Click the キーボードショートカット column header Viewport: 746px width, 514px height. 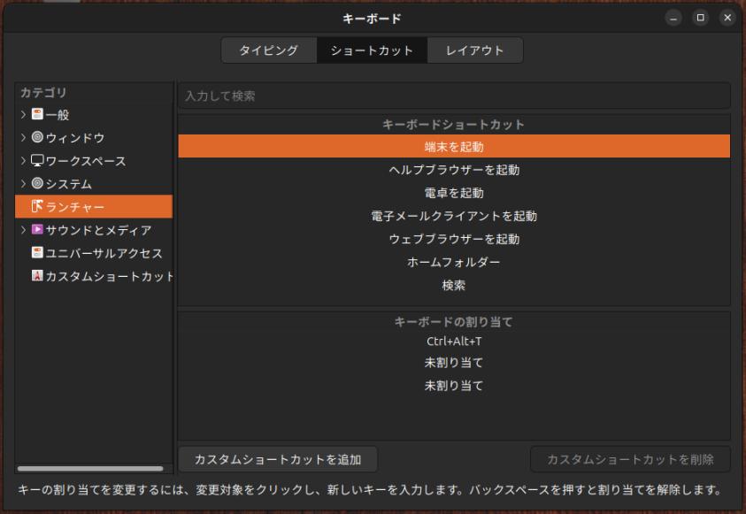(454, 125)
